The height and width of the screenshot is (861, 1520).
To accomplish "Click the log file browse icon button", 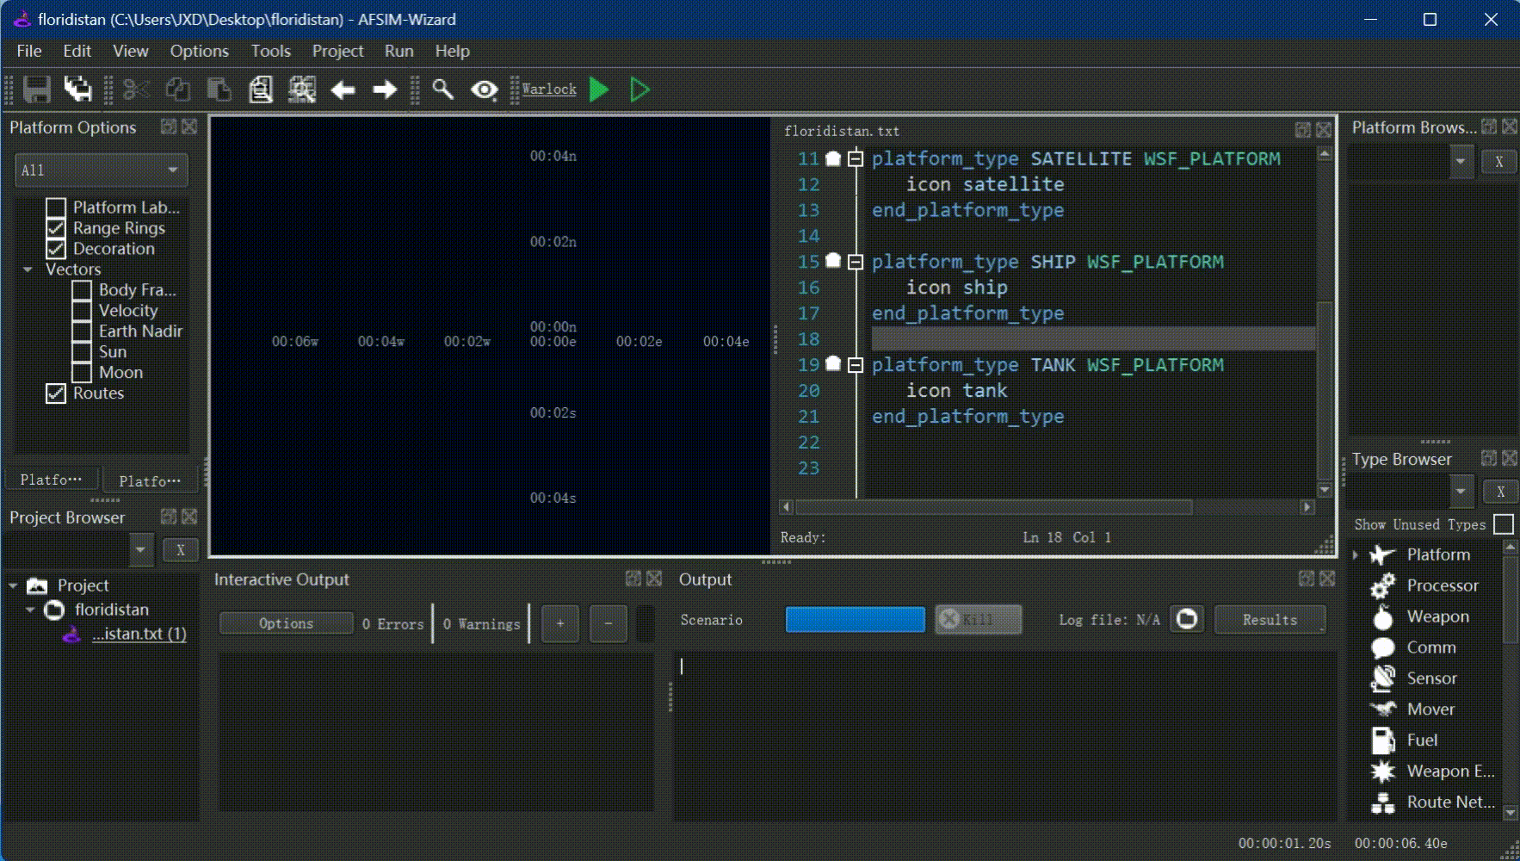I will pos(1187,619).
